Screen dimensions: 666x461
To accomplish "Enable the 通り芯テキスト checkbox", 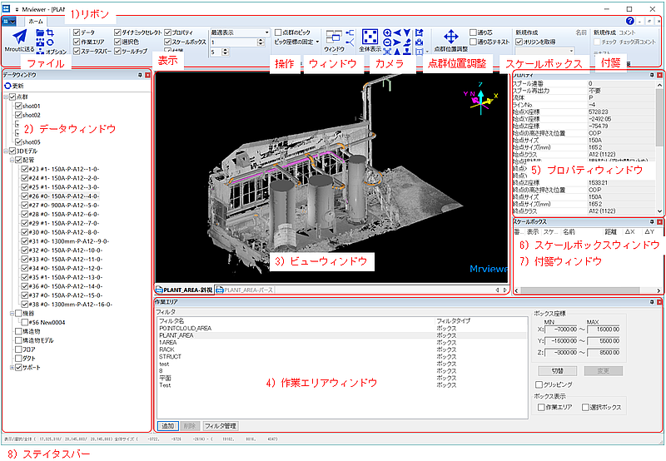I will tap(473, 42).
